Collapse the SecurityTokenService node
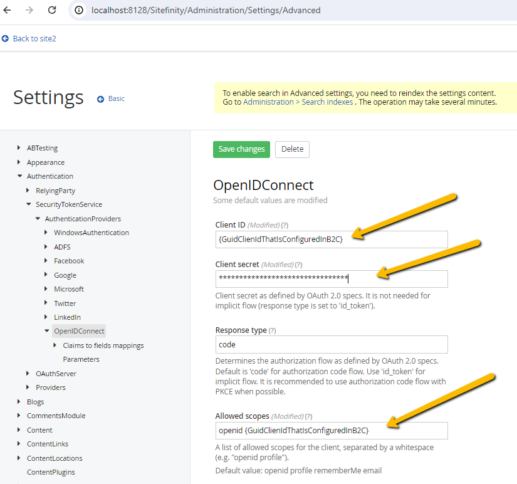The width and height of the screenshot is (517, 484). 28,204
